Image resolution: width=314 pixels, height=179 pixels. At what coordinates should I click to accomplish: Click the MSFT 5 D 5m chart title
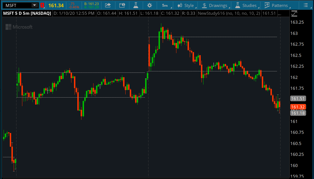[x=27, y=13]
